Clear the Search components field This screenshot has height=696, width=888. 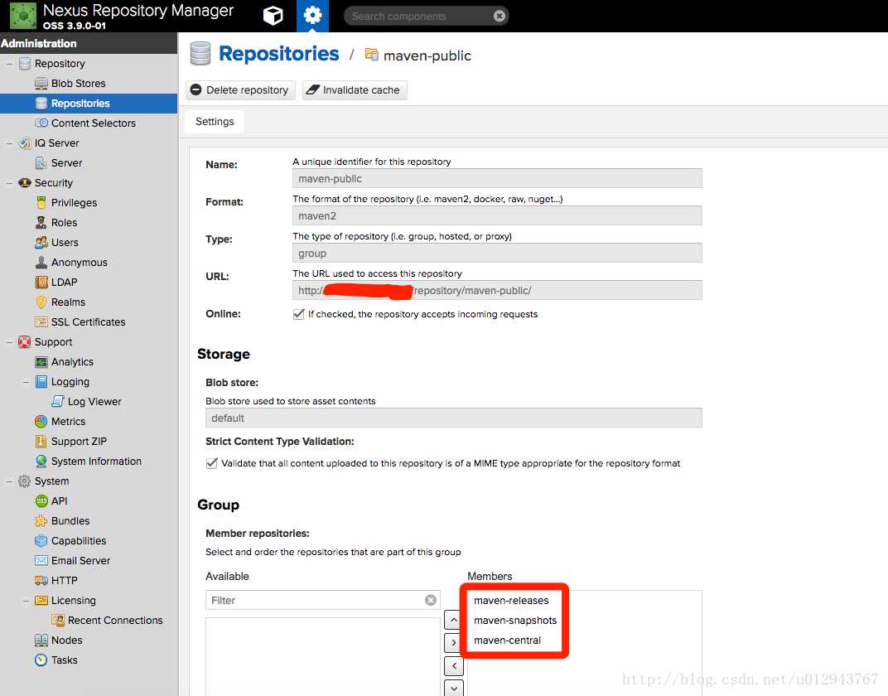coord(499,17)
